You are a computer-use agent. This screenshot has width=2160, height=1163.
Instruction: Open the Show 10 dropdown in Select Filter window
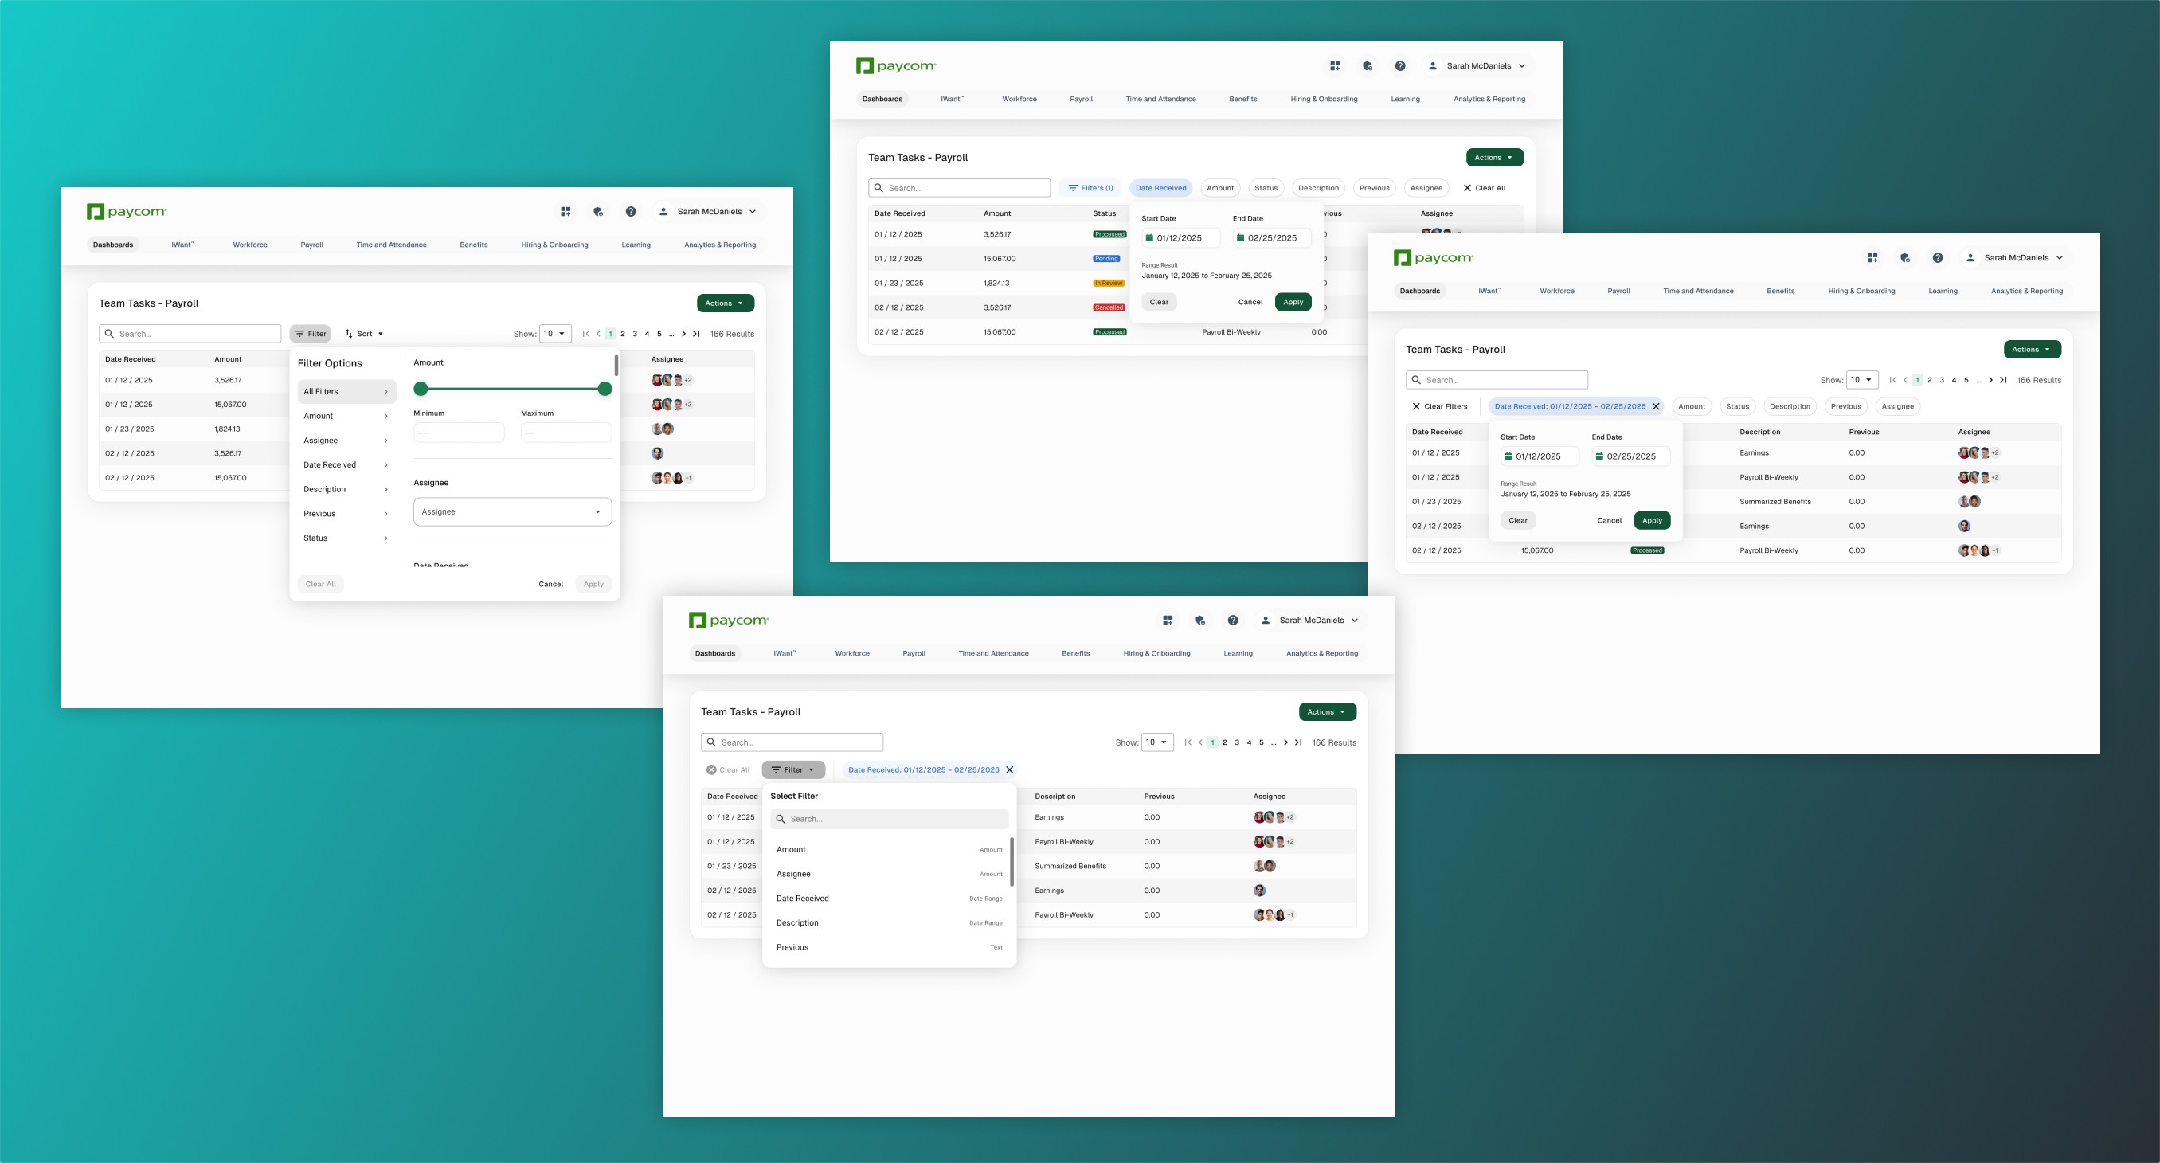tap(1157, 742)
